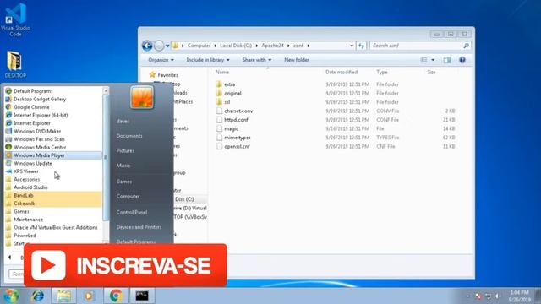Image resolution: width=541 pixels, height=304 pixels.
Task: Click the Start menu programs scrollbar
Action: pyautogui.click(x=106, y=159)
